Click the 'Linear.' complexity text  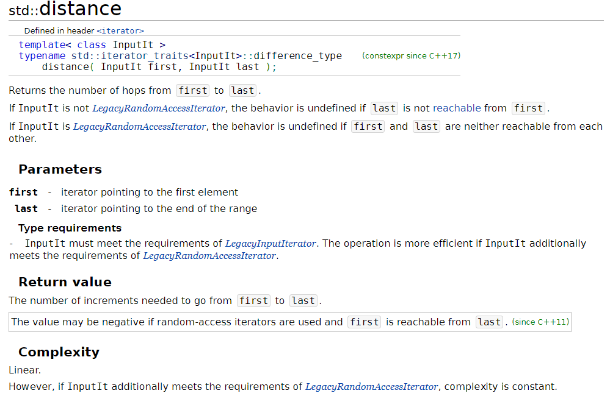[x=24, y=370]
